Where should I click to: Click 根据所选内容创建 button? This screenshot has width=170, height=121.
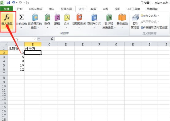click(x=154, y=27)
